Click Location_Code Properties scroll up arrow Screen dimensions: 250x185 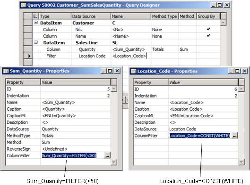(x=241, y=89)
